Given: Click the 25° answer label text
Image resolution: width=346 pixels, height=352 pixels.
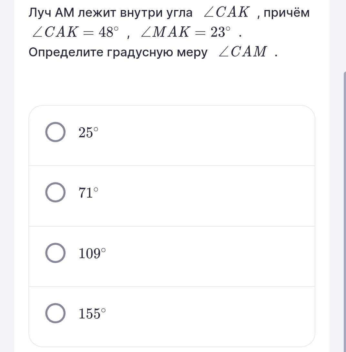Looking at the screenshot, I should [x=88, y=132].
